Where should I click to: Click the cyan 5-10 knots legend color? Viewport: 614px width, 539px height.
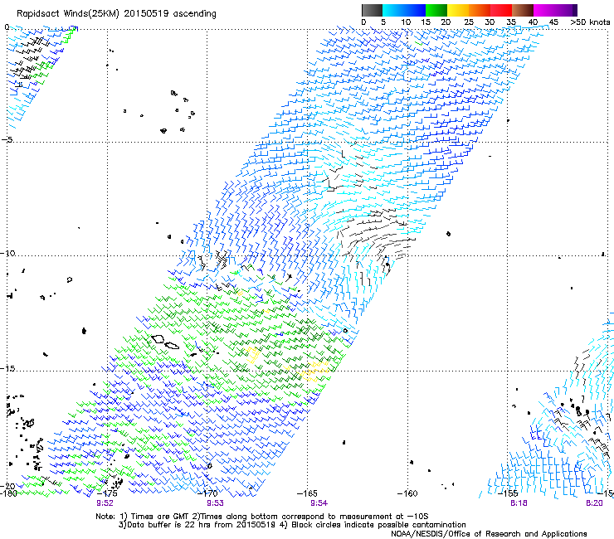tap(393, 10)
